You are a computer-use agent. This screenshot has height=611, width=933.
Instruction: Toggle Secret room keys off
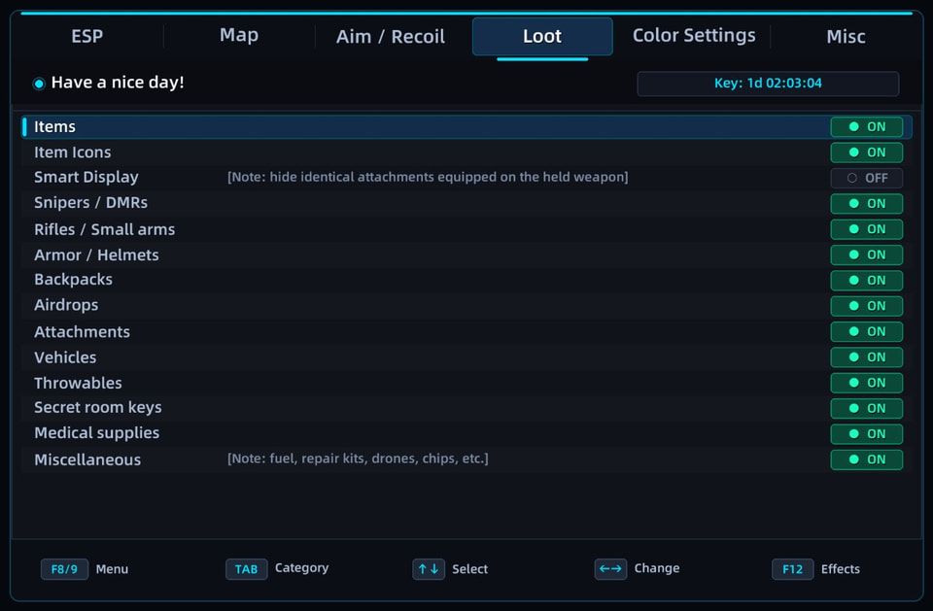(866, 408)
